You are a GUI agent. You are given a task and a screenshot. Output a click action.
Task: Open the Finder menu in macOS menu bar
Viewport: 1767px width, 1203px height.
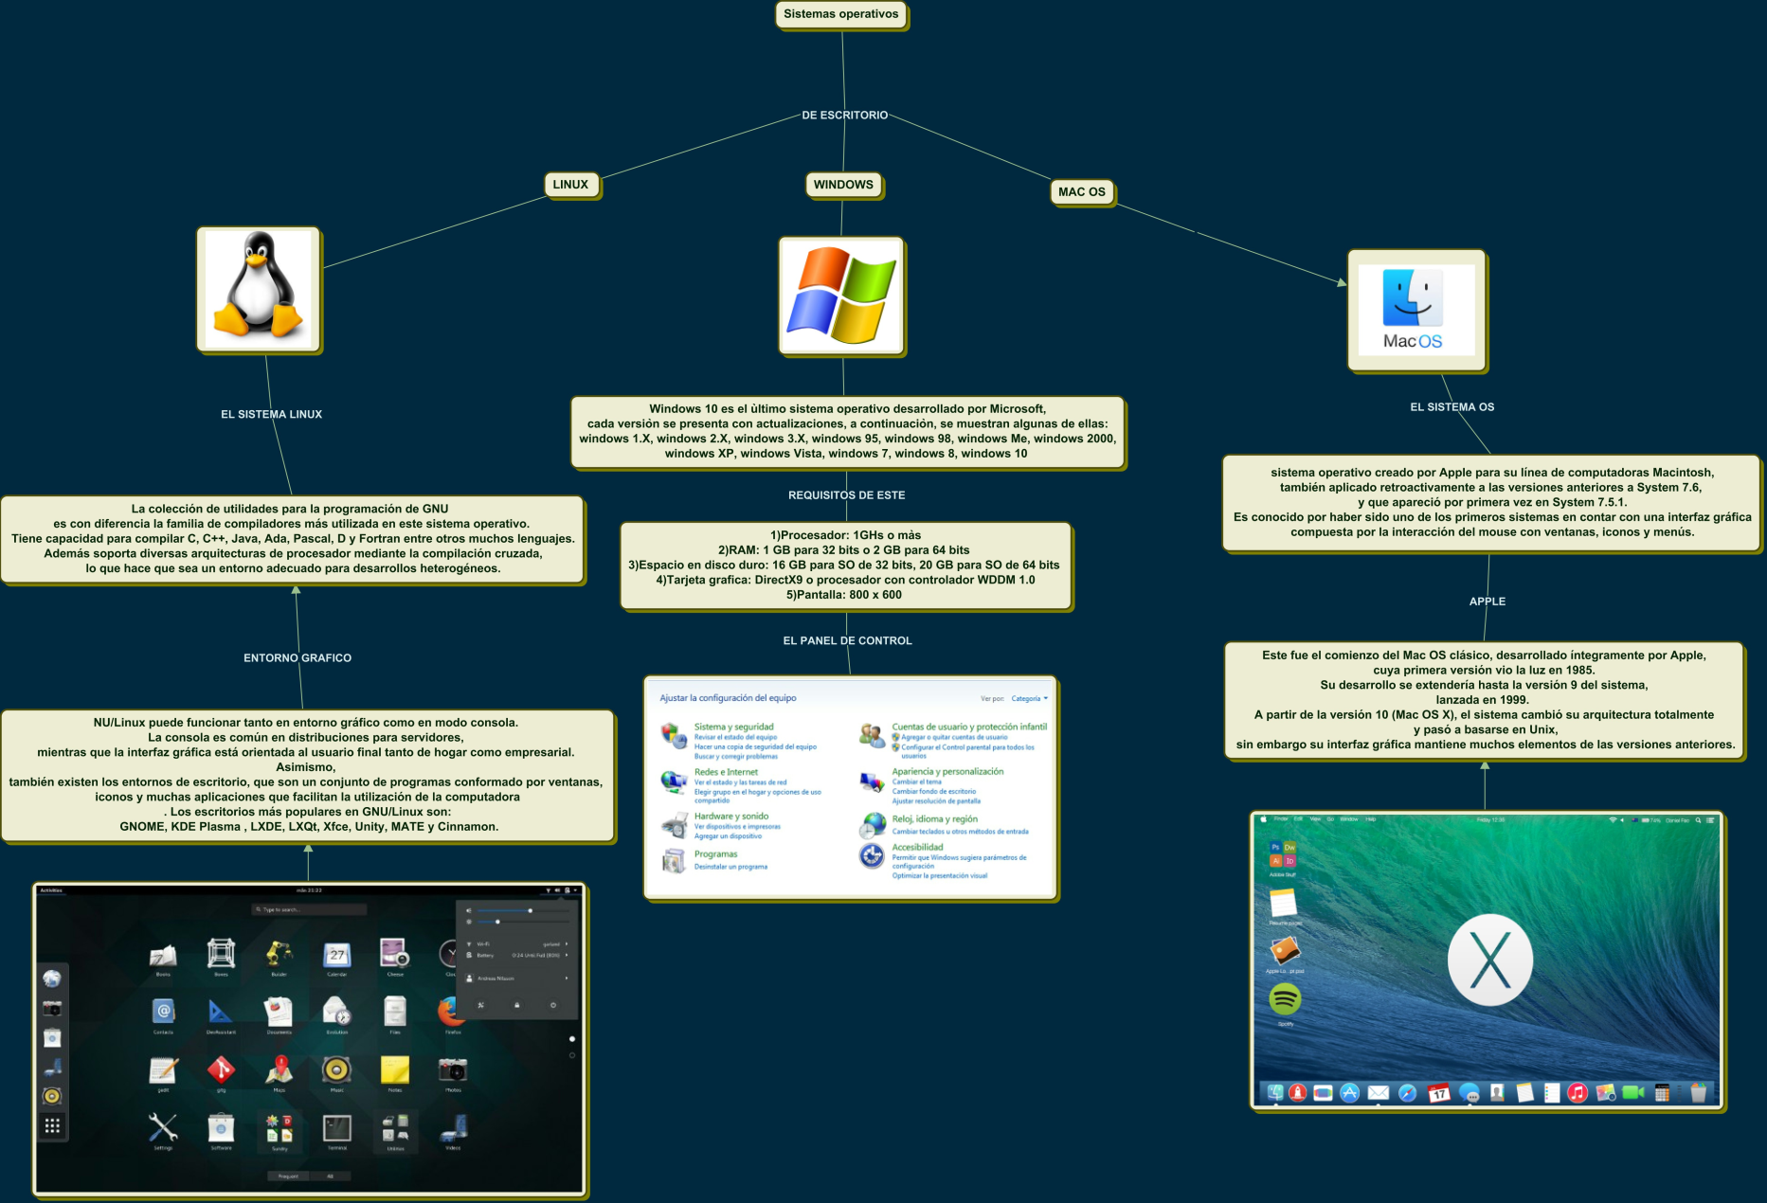(1281, 819)
